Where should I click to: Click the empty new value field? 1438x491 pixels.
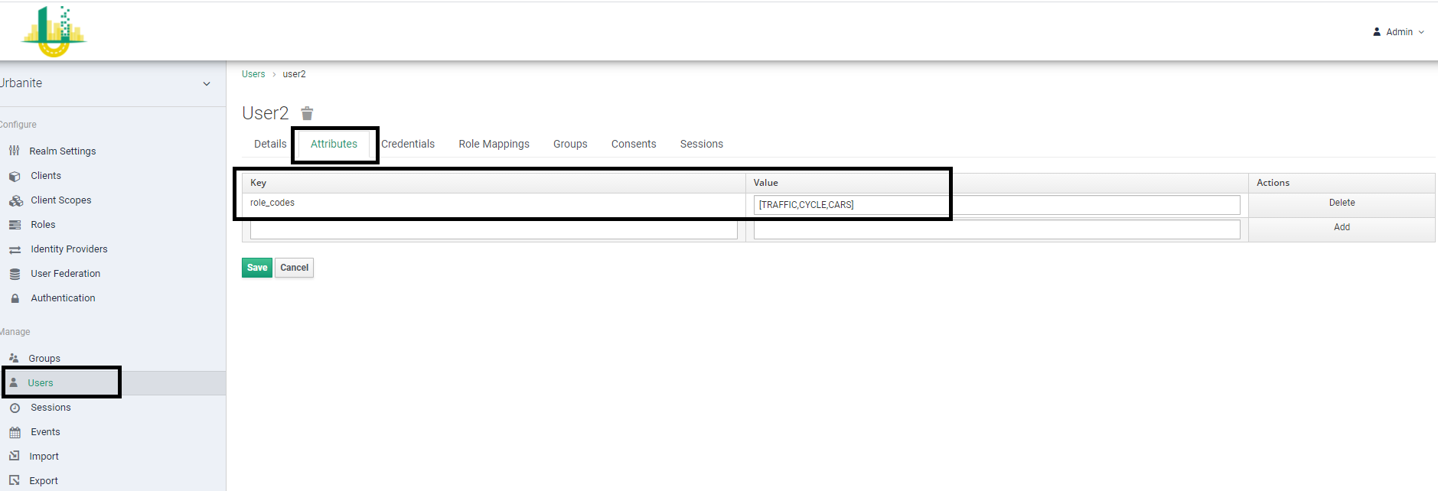tap(996, 229)
